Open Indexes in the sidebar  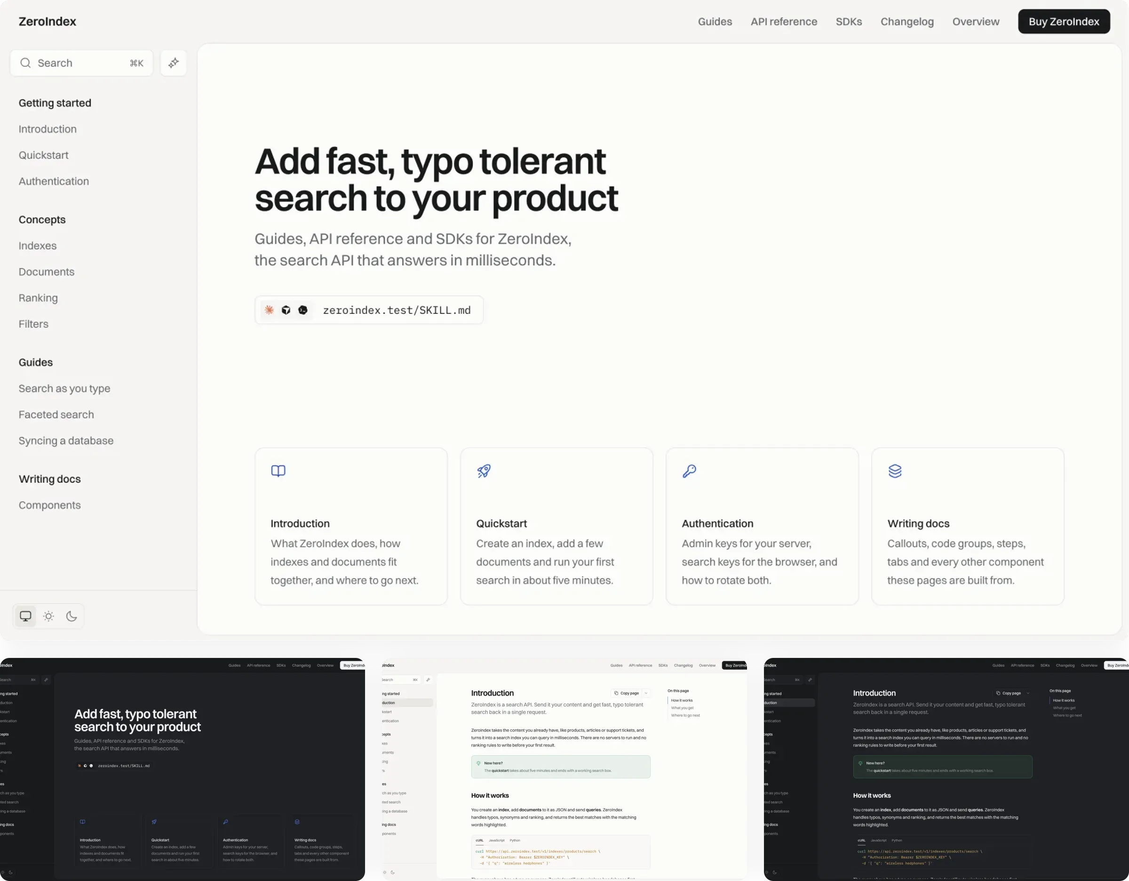(38, 246)
